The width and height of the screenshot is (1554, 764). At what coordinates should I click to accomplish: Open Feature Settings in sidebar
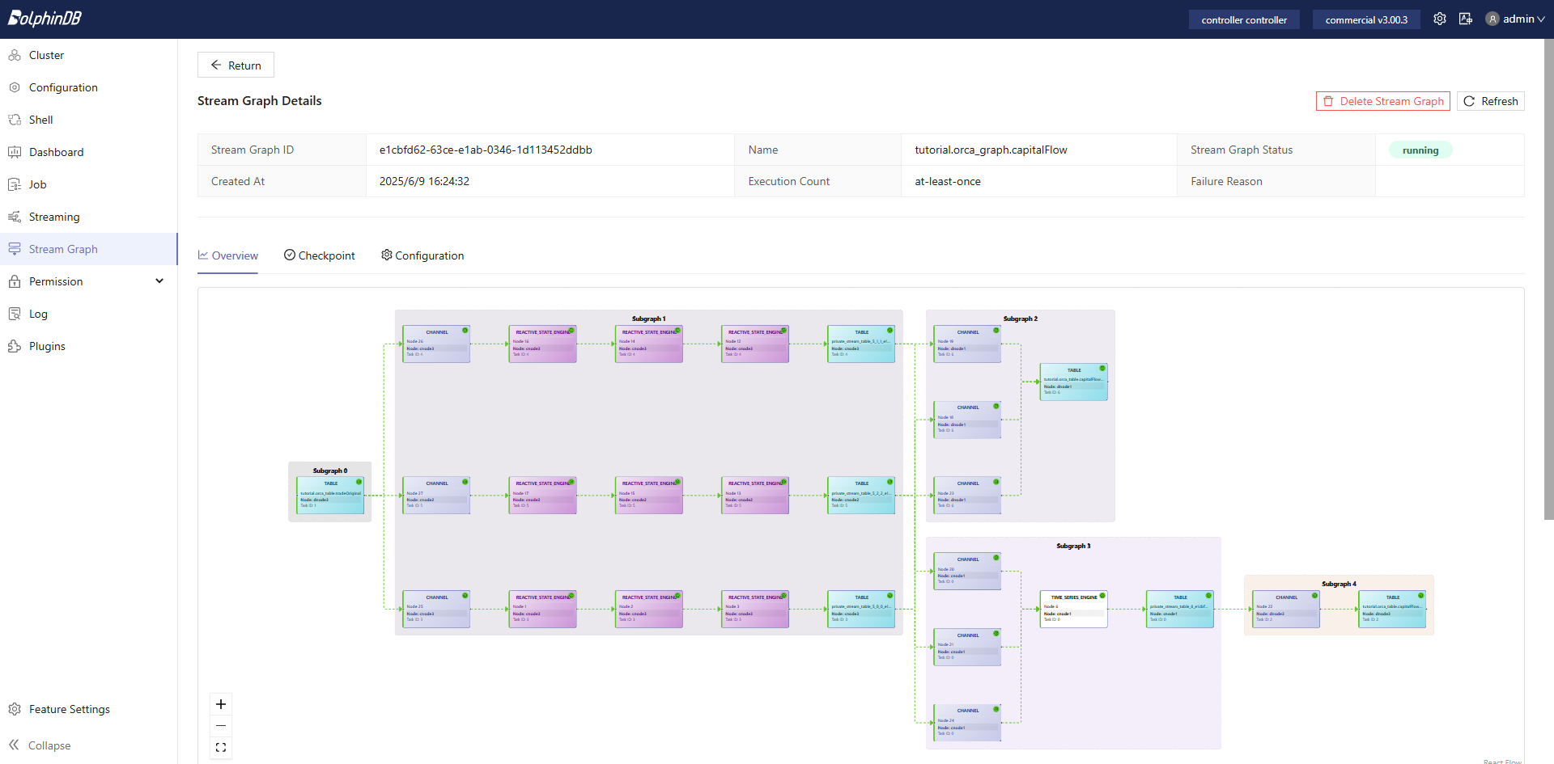point(69,709)
